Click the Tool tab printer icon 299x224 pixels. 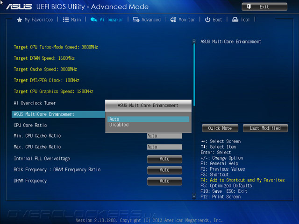tap(235, 20)
